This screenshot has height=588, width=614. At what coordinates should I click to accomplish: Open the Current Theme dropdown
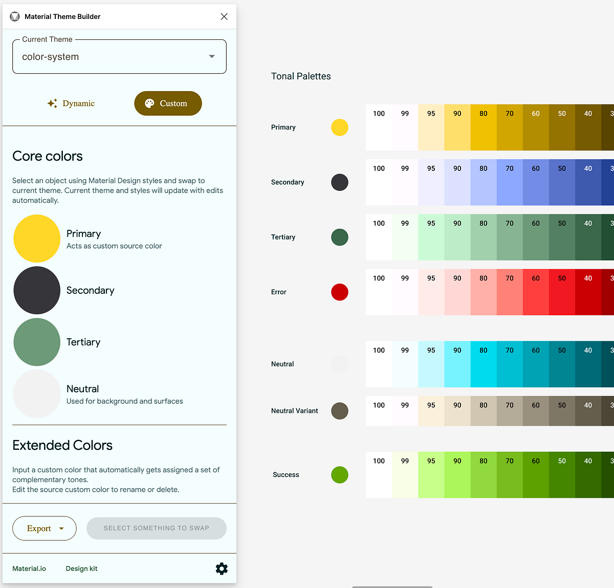click(x=119, y=56)
